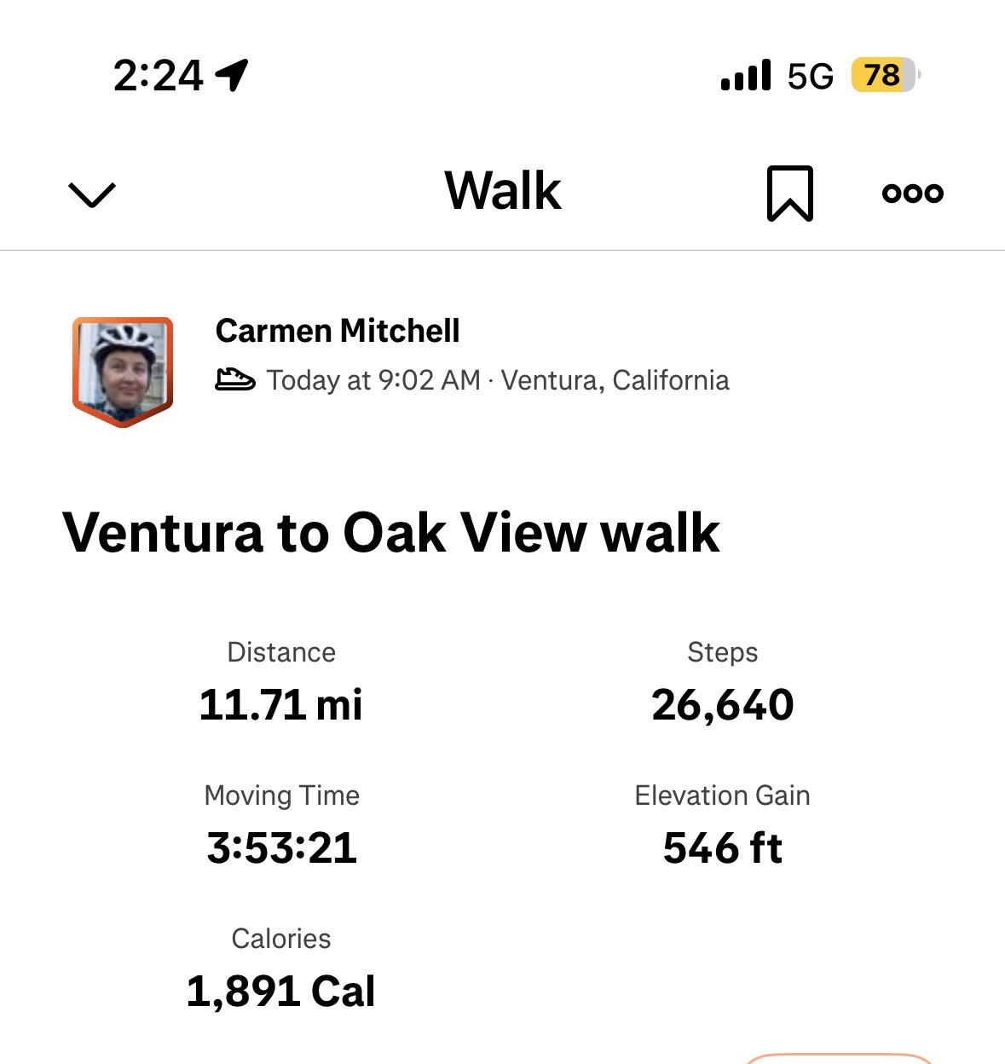Tap the Steps 26,640 stat

(722, 704)
